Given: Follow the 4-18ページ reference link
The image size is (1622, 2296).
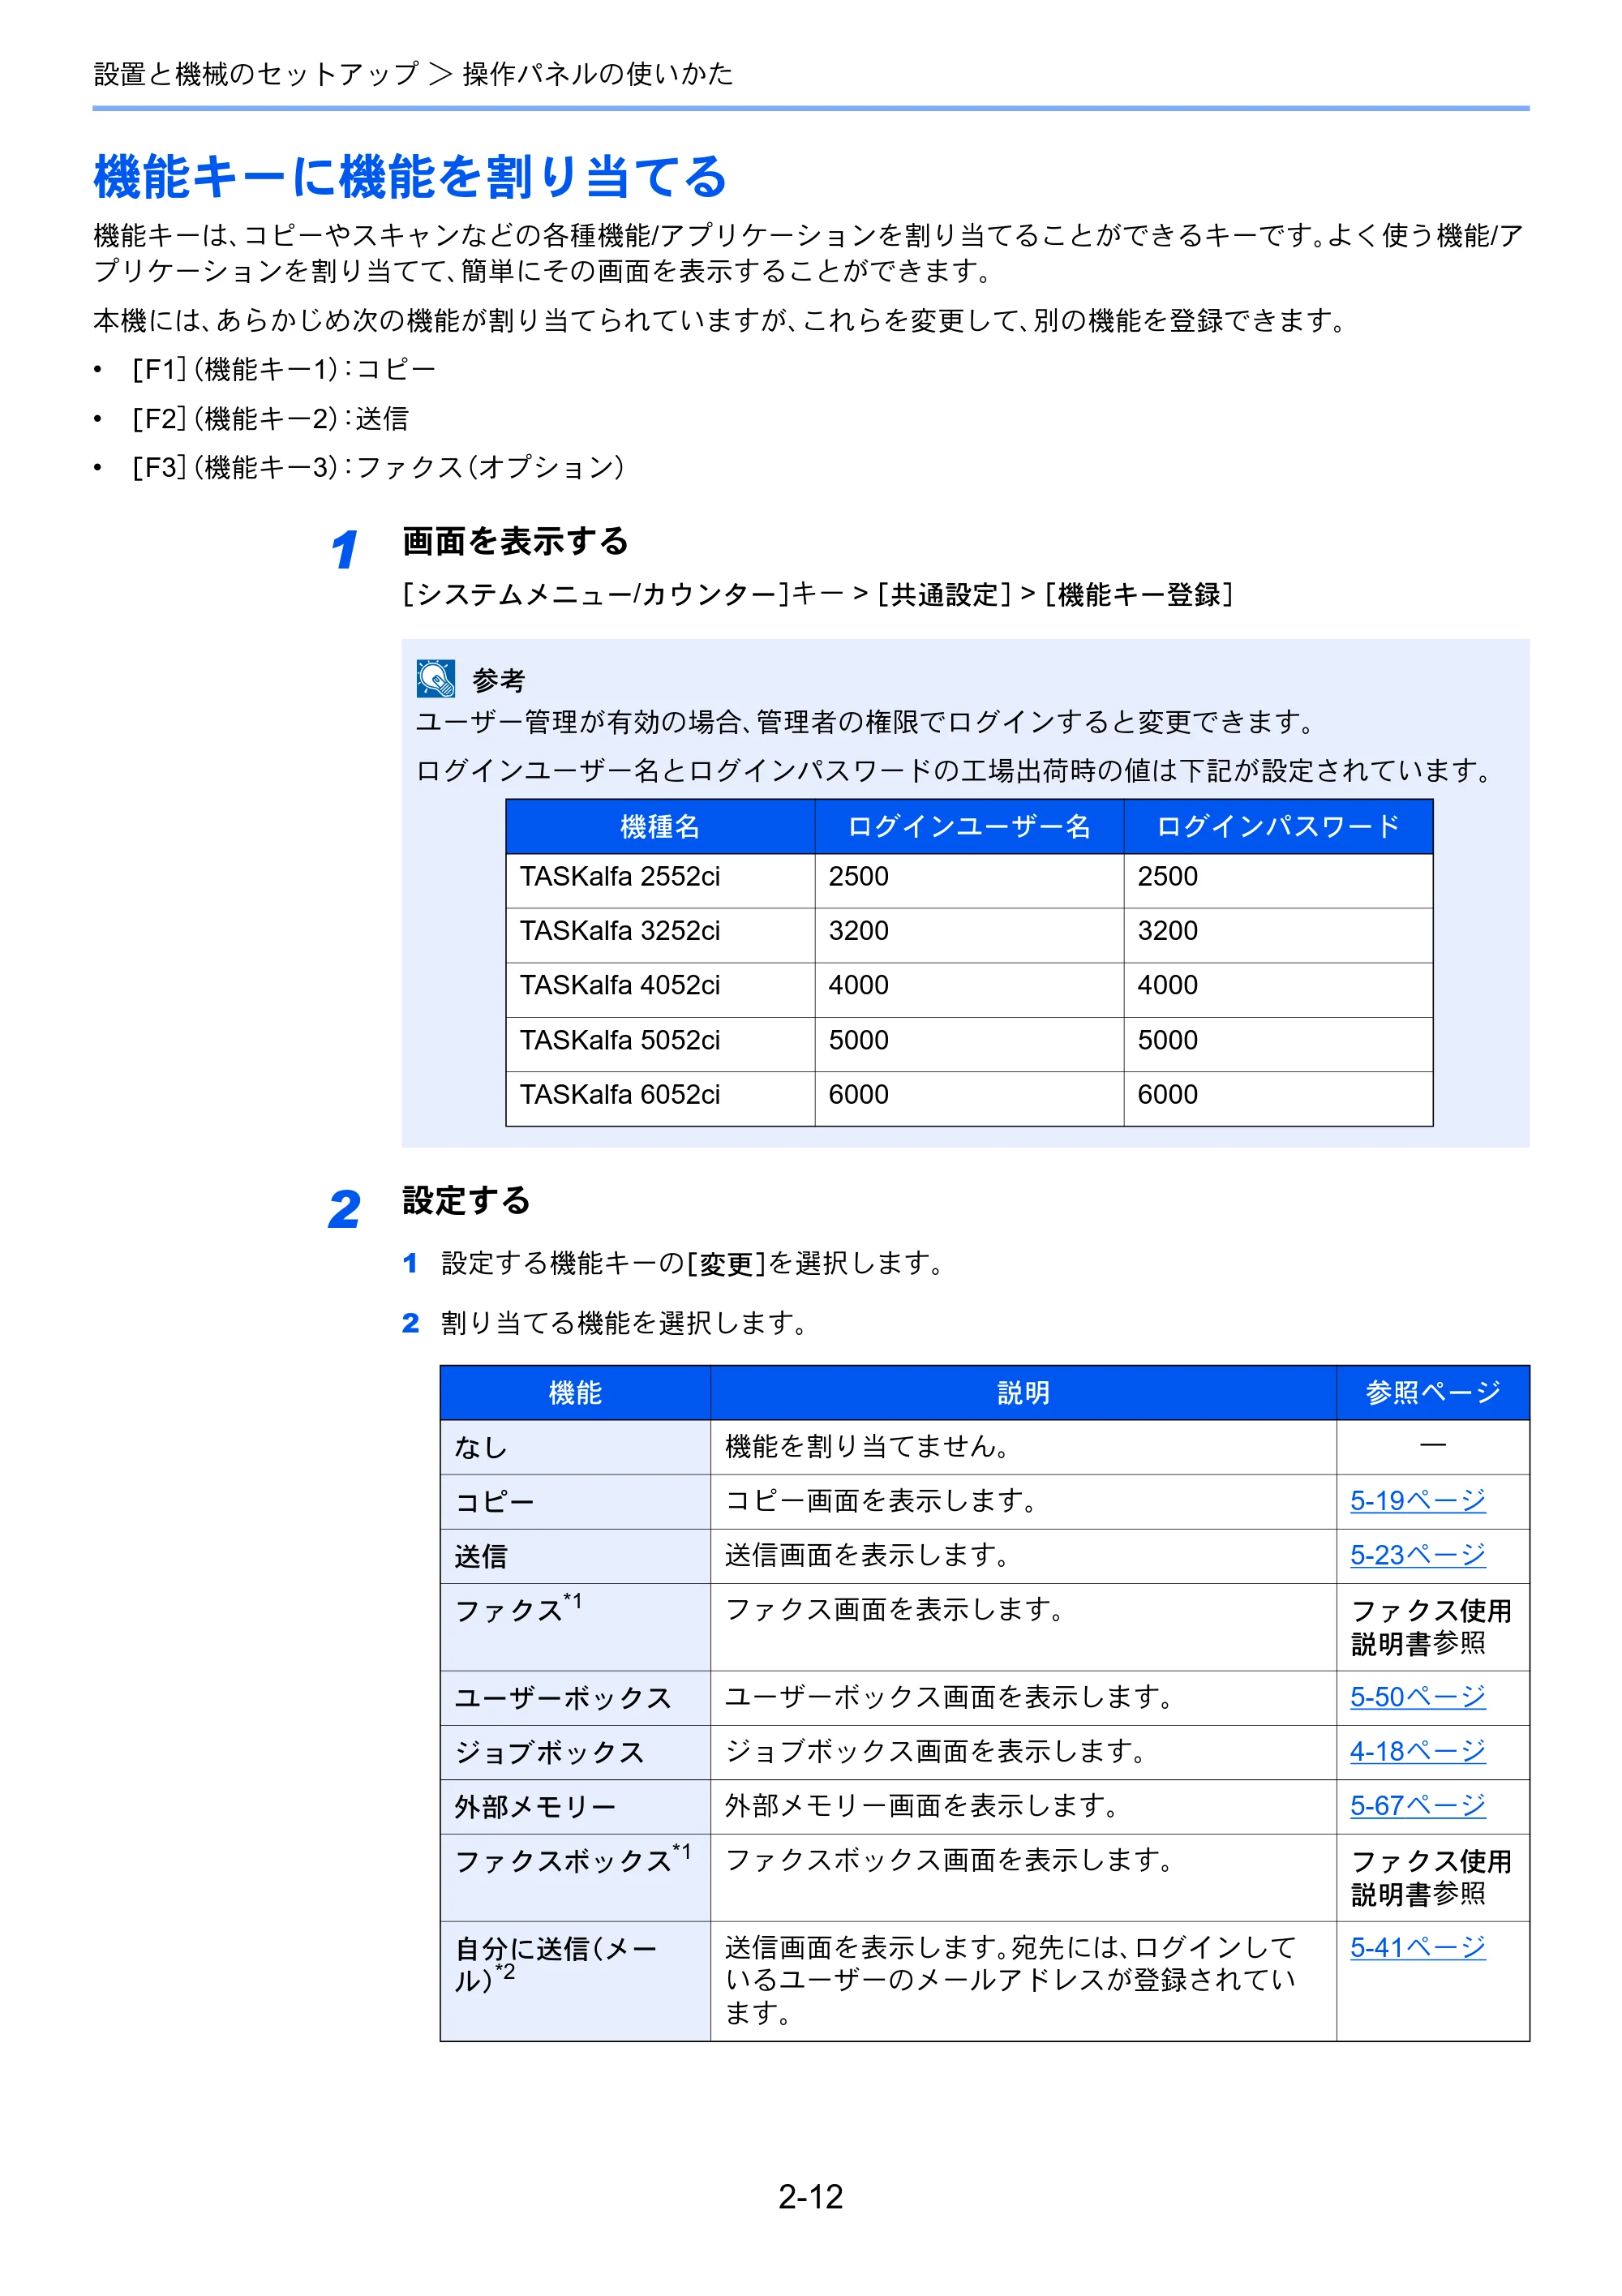Looking at the screenshot, I should 1417,1751.
